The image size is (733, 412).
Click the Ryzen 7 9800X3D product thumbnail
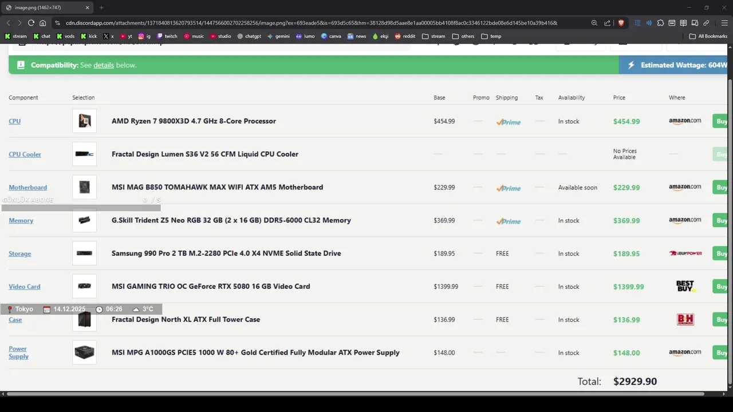coord(85,121)
